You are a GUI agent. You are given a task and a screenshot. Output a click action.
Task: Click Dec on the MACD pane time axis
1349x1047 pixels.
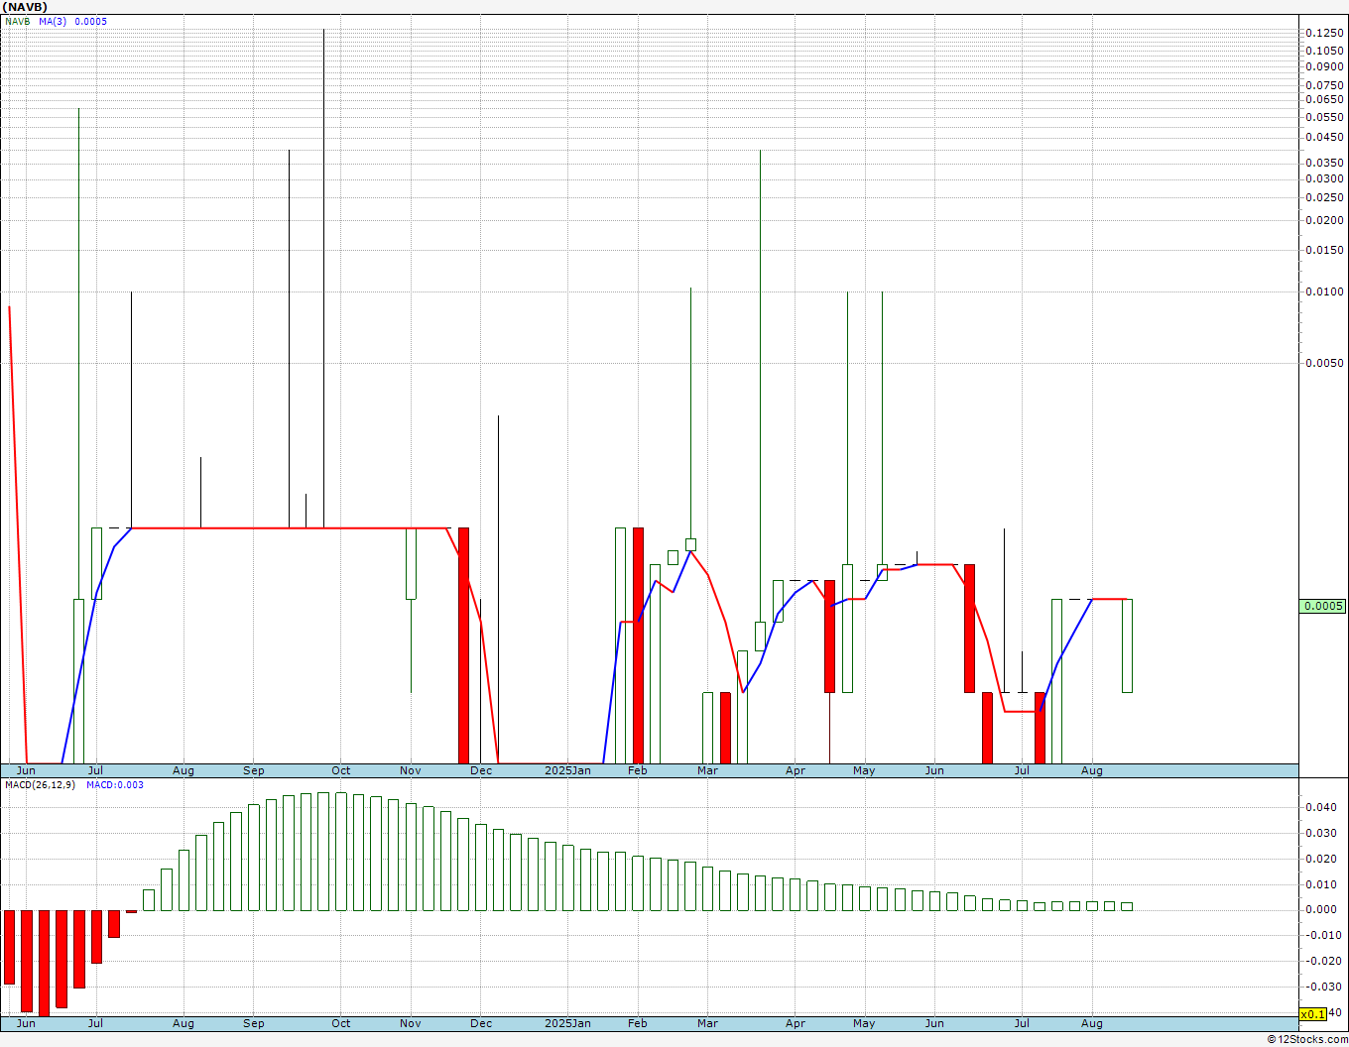click(481, 1023)
